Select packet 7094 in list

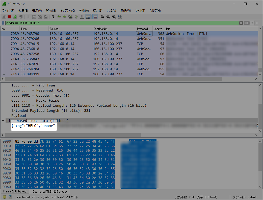[129, 49]
